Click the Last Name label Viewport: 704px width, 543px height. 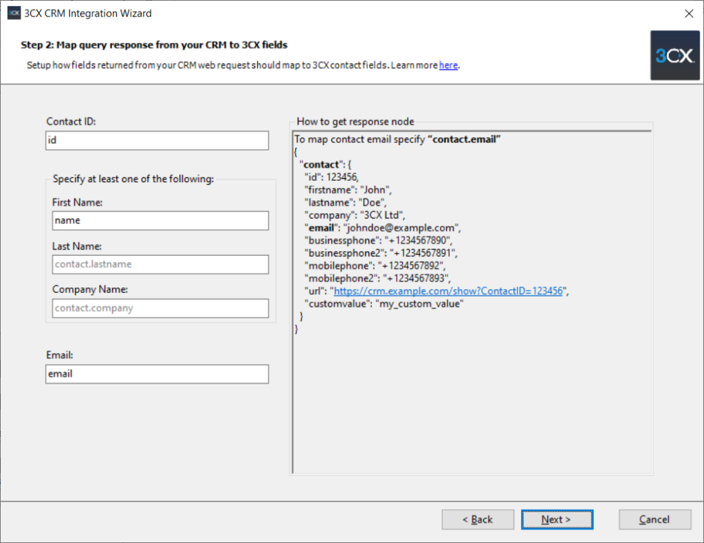coord(77,246)
